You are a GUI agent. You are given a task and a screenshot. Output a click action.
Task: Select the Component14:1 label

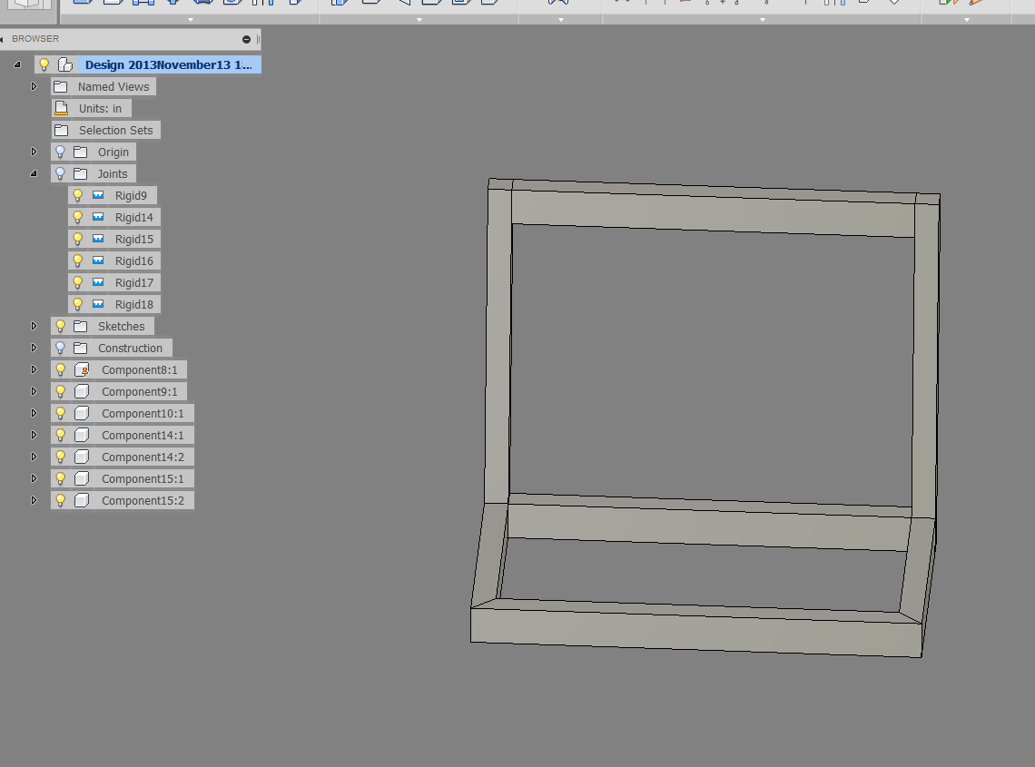click(x=143, y=435)
